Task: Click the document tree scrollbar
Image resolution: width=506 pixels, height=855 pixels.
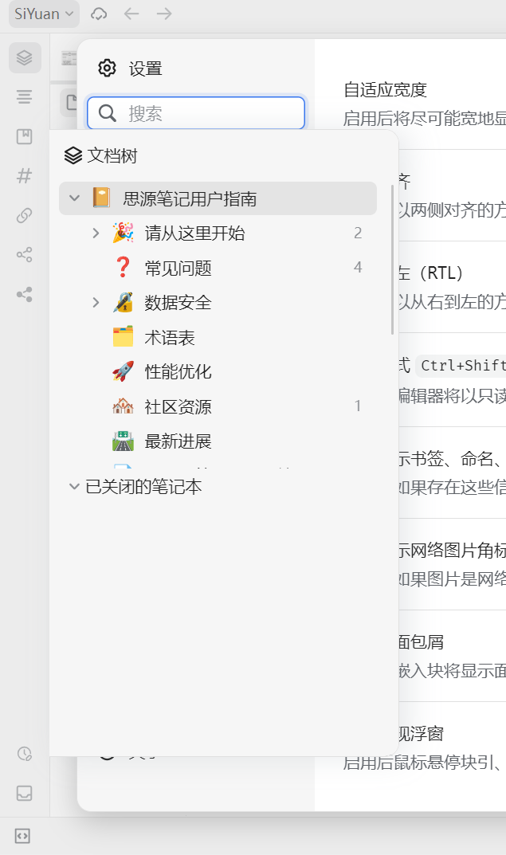Action: (x=392, y=260)
